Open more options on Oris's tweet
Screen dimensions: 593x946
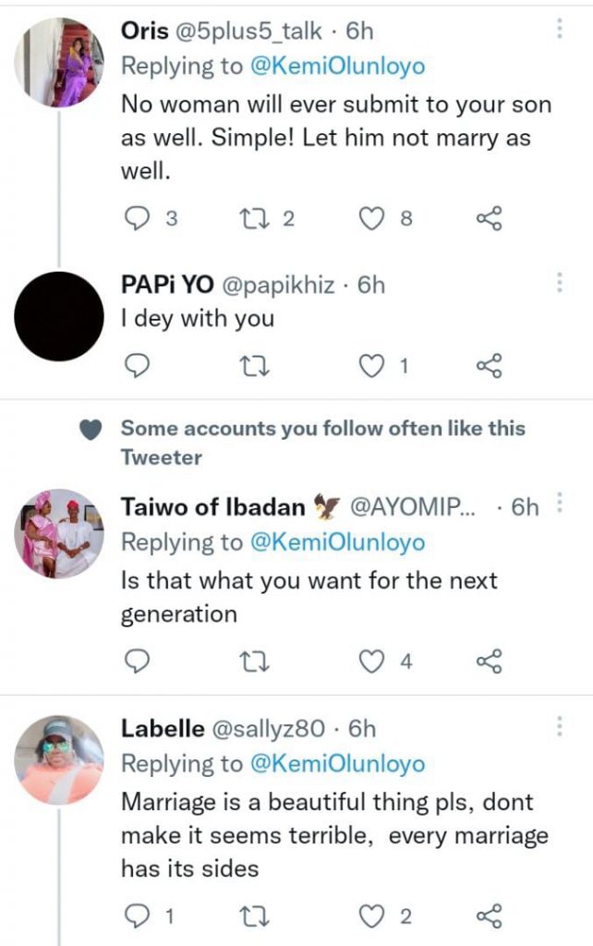tap(560, 30)
